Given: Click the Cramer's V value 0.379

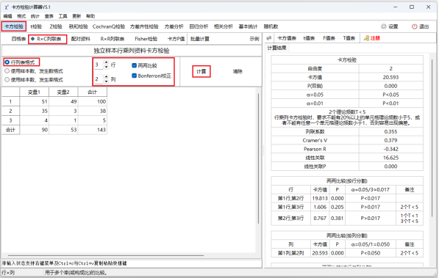Looking at the screenshot, I should point(390,140).
